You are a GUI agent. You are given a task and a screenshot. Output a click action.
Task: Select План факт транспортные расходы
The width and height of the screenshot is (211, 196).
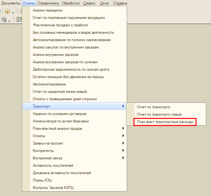[x=165, y=122]
